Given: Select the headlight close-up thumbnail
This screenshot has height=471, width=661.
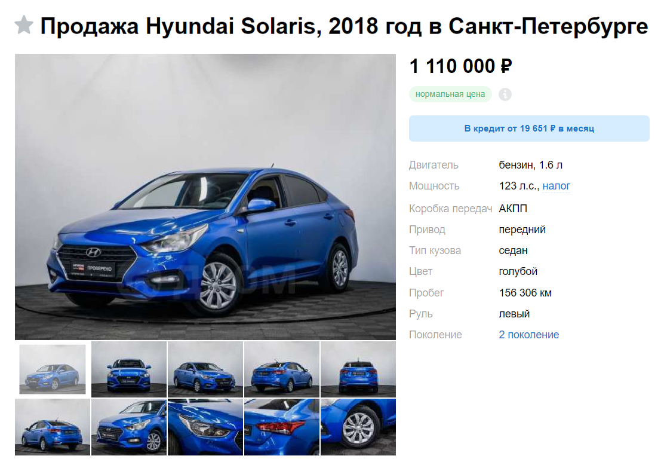Looking at the screenshot, I should [205, 427].
